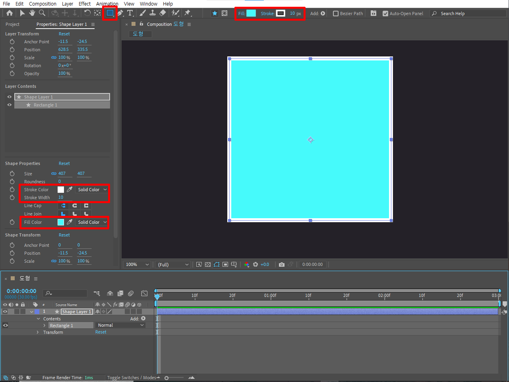This screenshot has width=509, height=382.
Task: Toggle mask and shape path visibility
Action: [x=217, y=264]
